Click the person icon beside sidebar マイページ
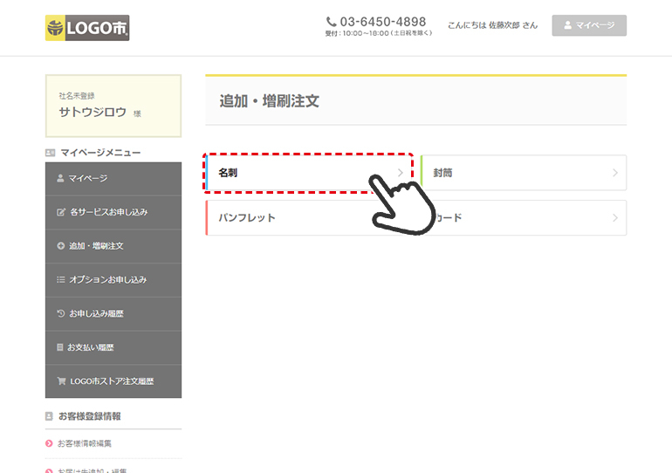This screenshot has height=473, width=672. [x=60, y=178]
